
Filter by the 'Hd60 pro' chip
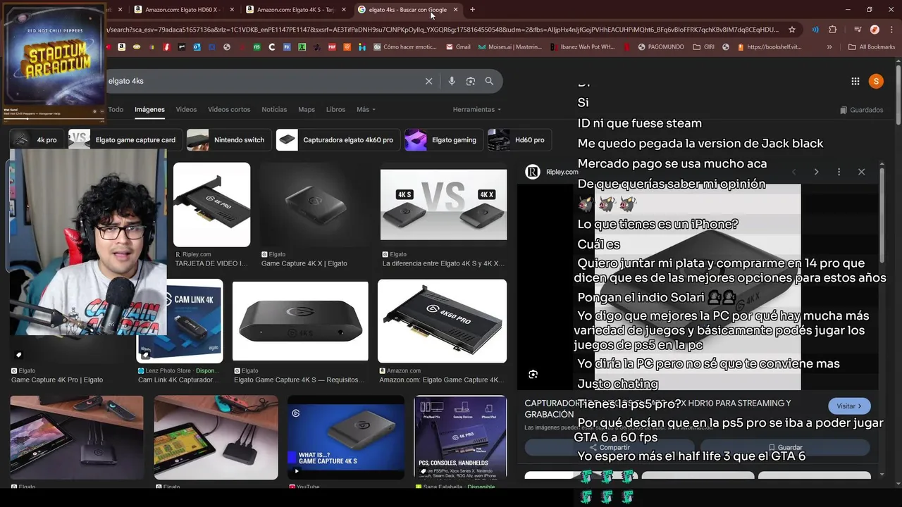[519, 139]
